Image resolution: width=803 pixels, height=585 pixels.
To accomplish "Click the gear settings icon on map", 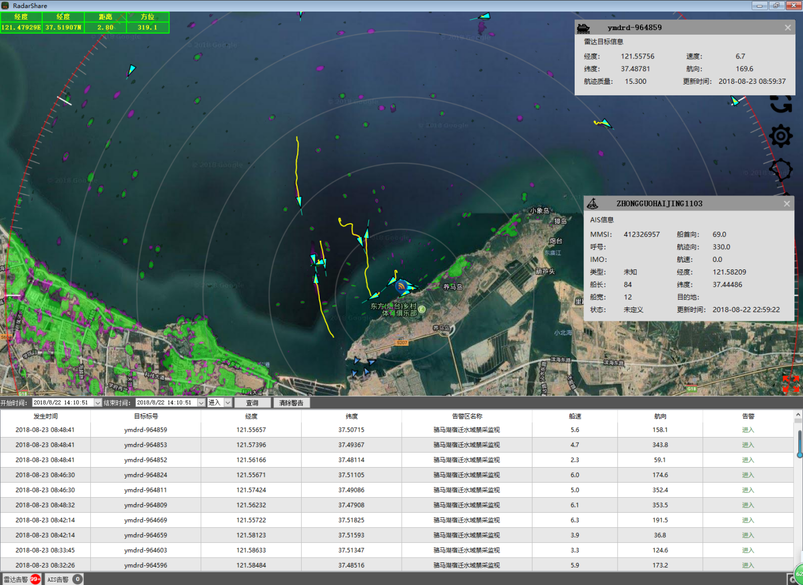I will tap(780, 136).
